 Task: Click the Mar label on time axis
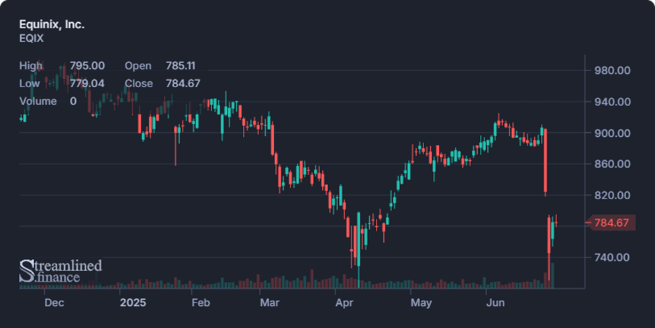(x=269, y=303)
